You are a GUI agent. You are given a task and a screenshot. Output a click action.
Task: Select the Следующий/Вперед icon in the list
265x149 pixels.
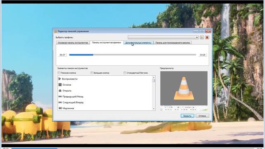60,102
